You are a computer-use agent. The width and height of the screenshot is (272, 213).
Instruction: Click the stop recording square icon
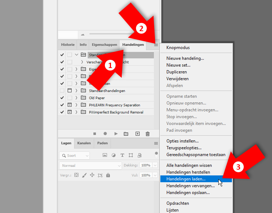[94, 134]
